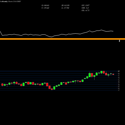Click the 'OH: 1.2' reading
Image resolution: width=125 pixels, height=125 pixels.
85,8
